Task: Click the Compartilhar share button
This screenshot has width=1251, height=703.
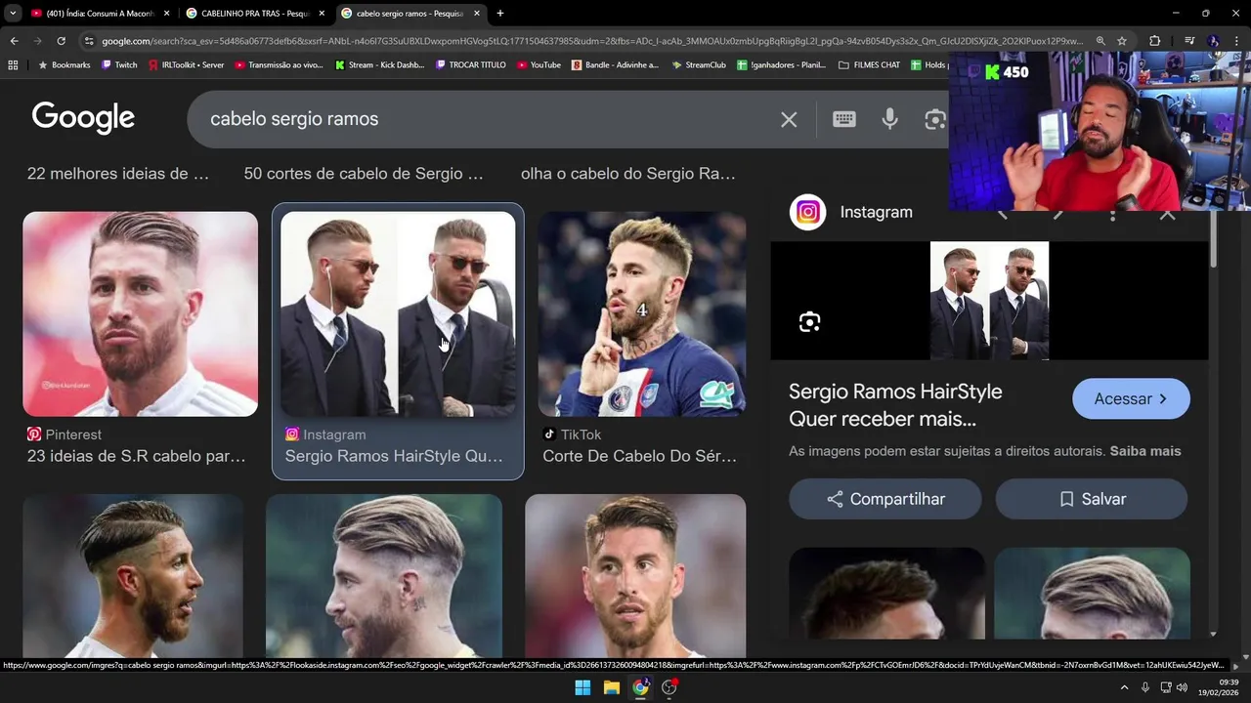Action: [x=885, y=499]
